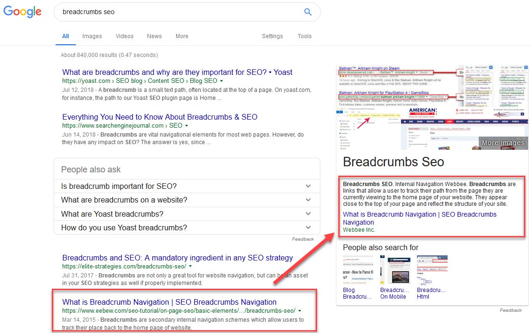Open Breadcrumbs On Mobile related search thumbnail
Viewport: 531px width, 333px height.
point(395,270)
